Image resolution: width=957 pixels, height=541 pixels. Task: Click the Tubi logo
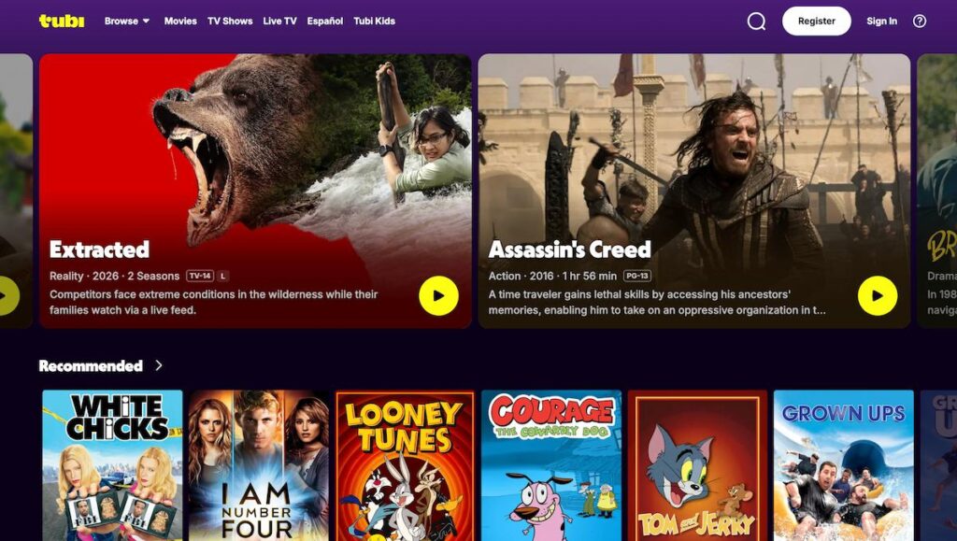click(62, 21)
